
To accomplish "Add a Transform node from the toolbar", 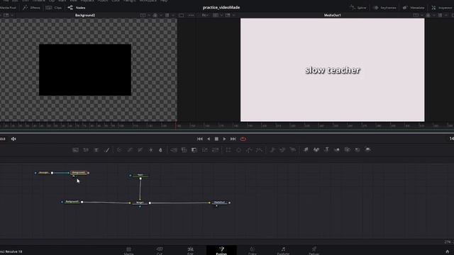I will [x=215, y=149].
